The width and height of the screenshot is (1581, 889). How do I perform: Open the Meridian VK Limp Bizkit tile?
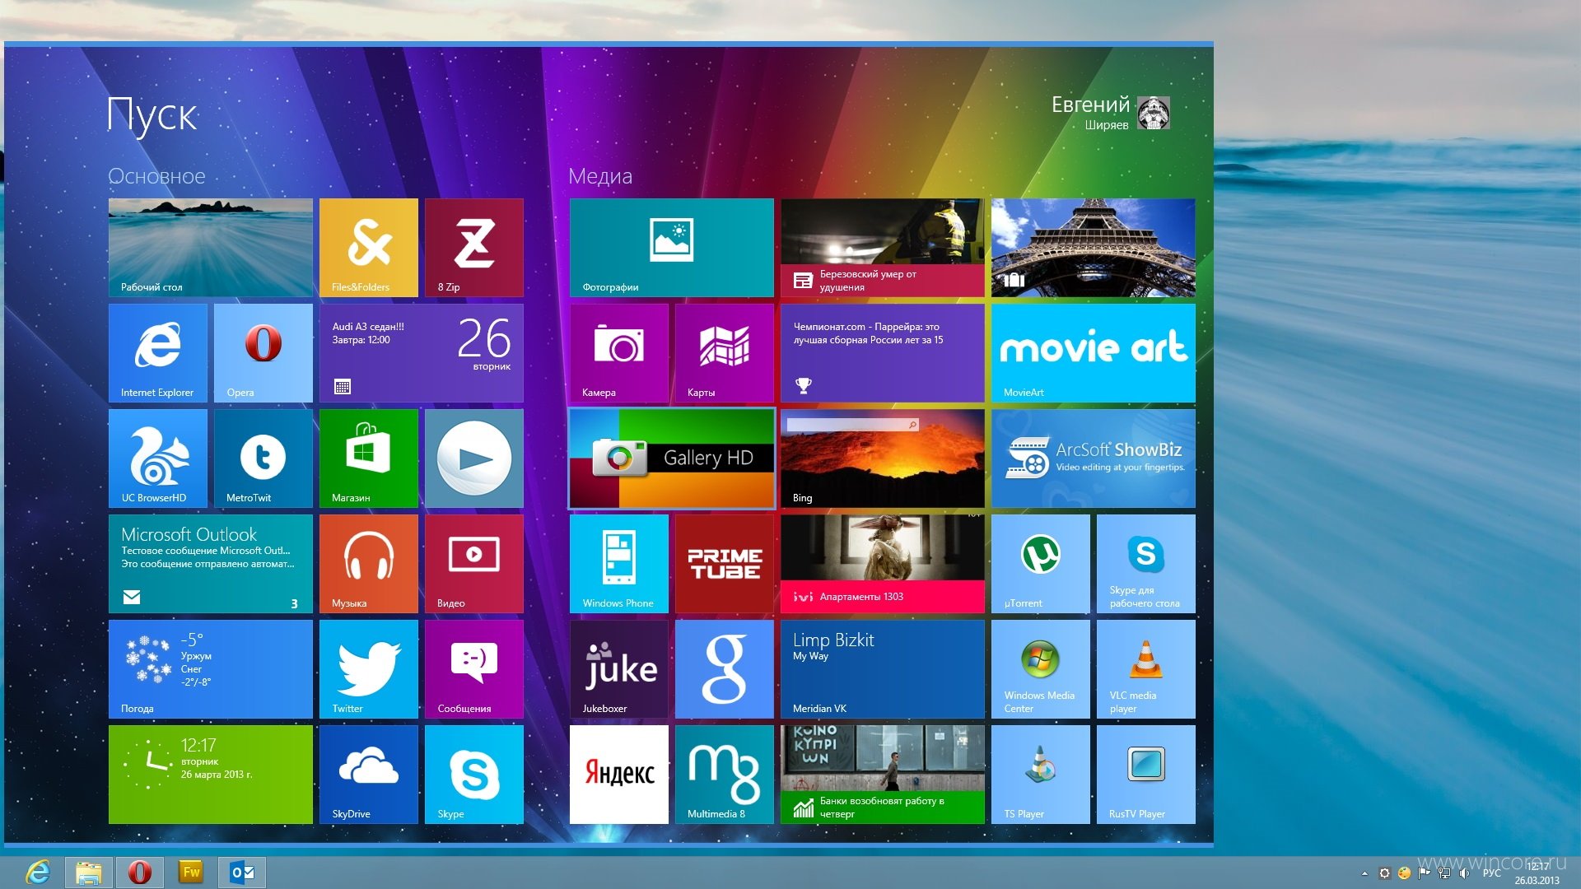(x=882, y=669)
